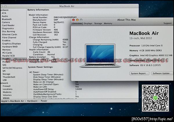Click the Cycle Count value 46

(49, 52)
